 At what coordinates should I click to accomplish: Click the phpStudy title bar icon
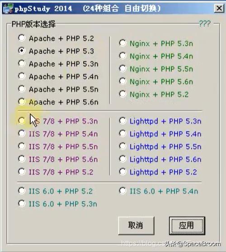pos(8,8)
